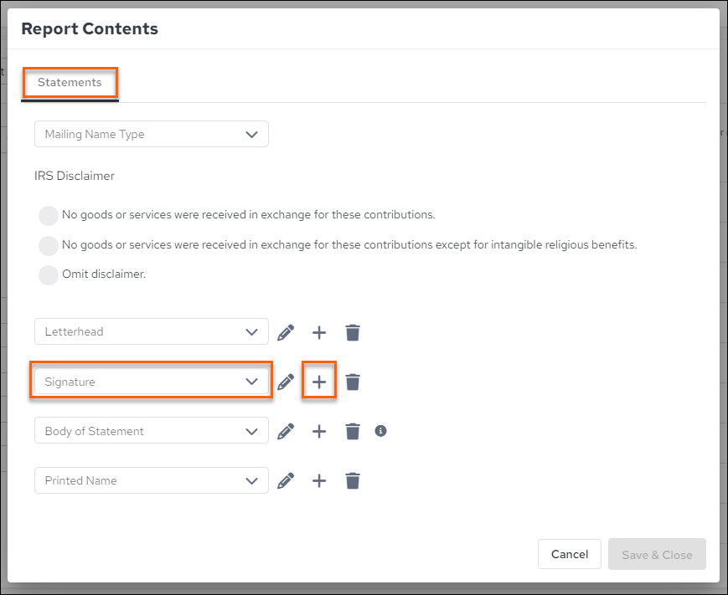This screenshot has width=728, height=595.
Task: Open the Printed Name dropdown
Action: (x=152, y=480)
